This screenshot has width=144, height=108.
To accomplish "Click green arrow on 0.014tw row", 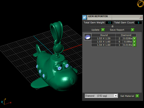I will tap(134, 45).
